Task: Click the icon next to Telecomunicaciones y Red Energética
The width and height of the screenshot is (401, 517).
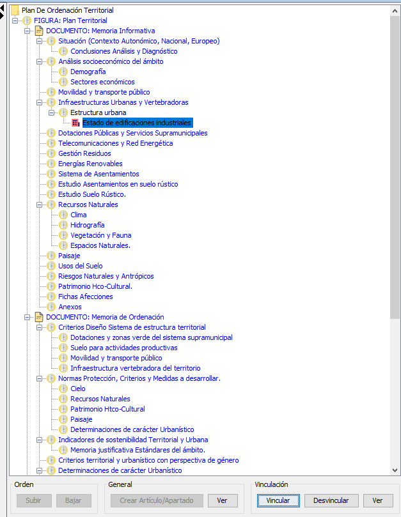Action: click(51, 143)
